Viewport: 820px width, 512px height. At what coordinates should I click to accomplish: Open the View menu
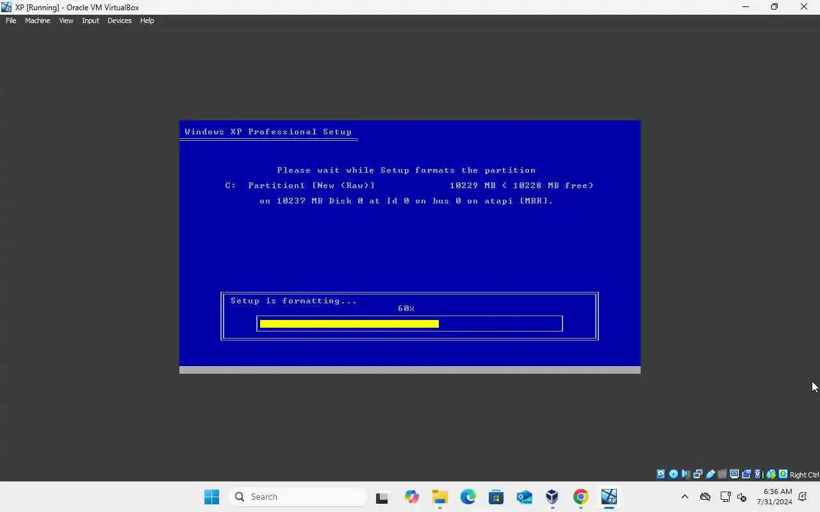click(66, 20)
